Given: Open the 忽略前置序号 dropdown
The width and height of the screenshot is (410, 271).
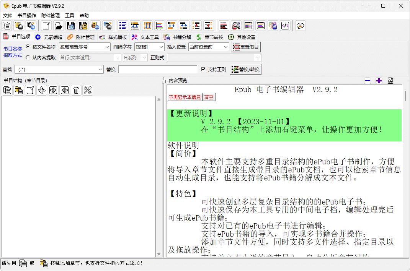Looking at the screenshot, I should click(x=85, y=47).
